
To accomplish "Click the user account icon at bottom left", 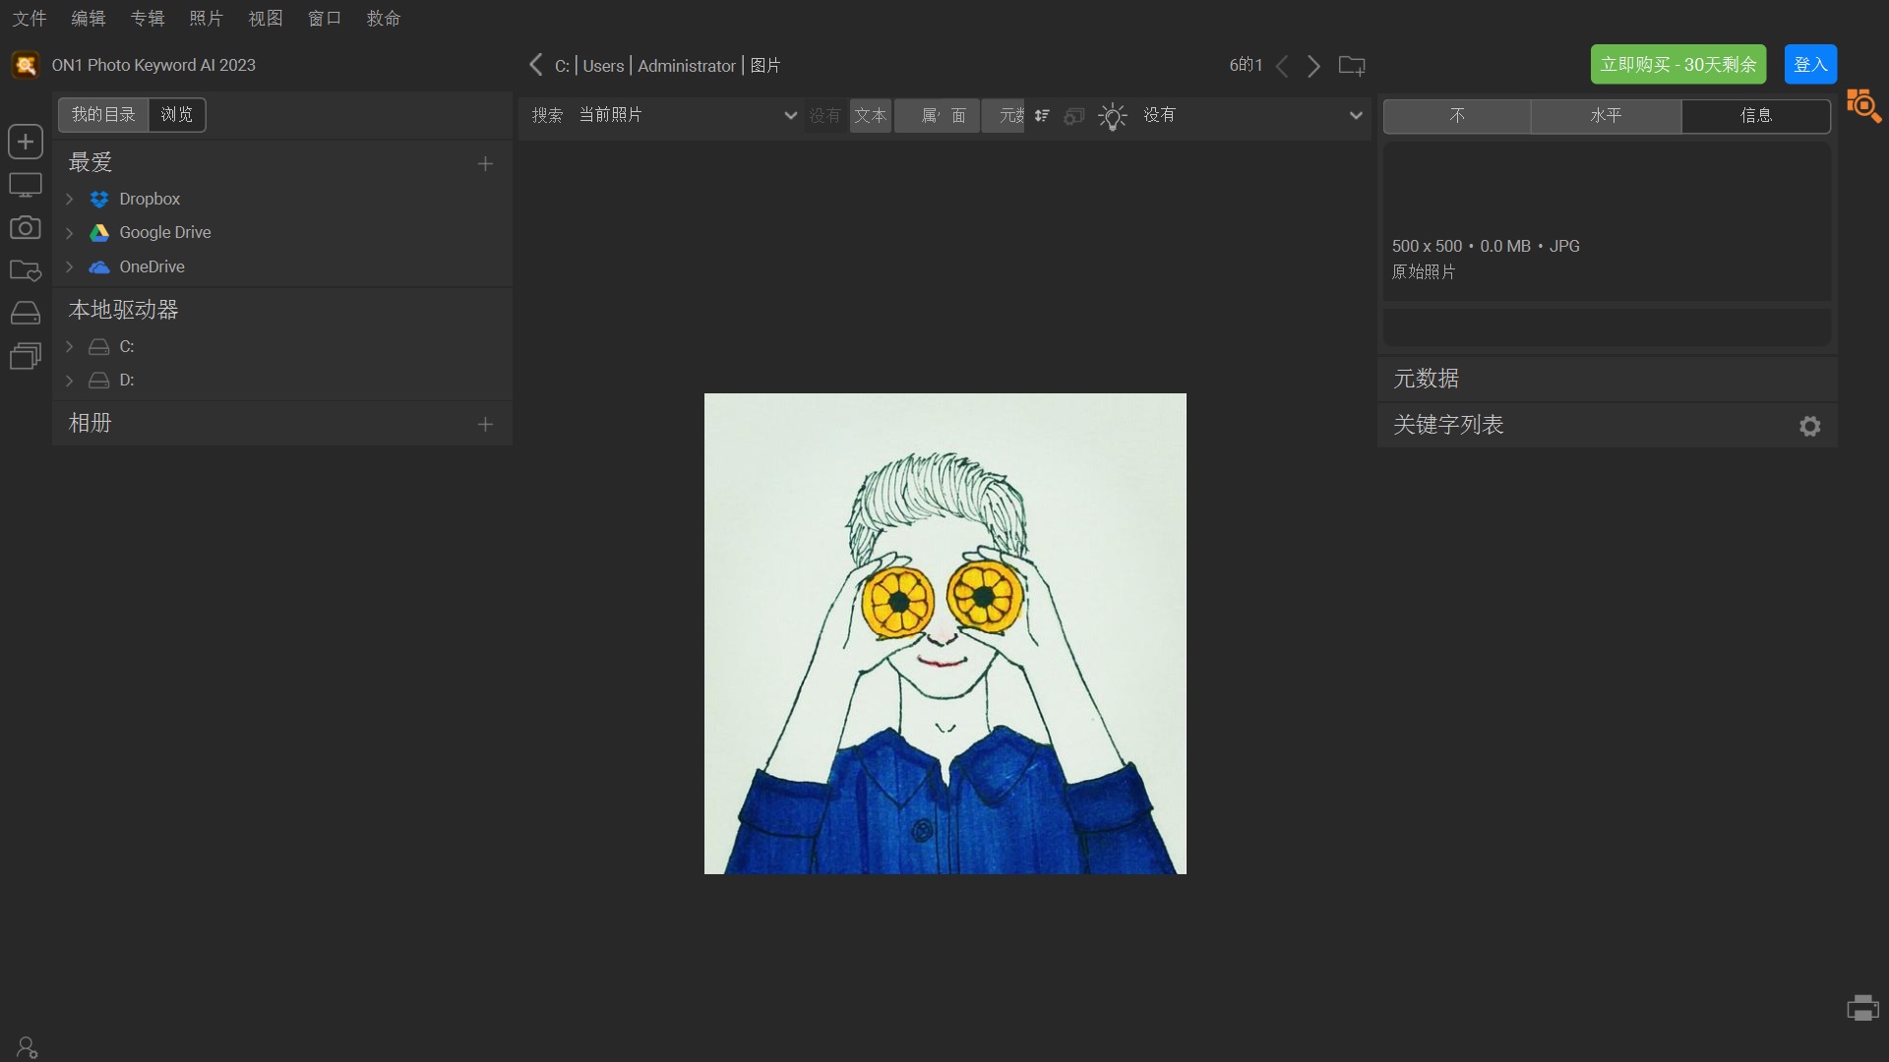I will pyautogui.click(x=27, y=1047).
